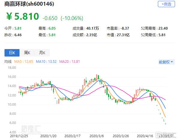
Task: Click the 2020/4/16 date axis label
Action: tap(145, 136)
